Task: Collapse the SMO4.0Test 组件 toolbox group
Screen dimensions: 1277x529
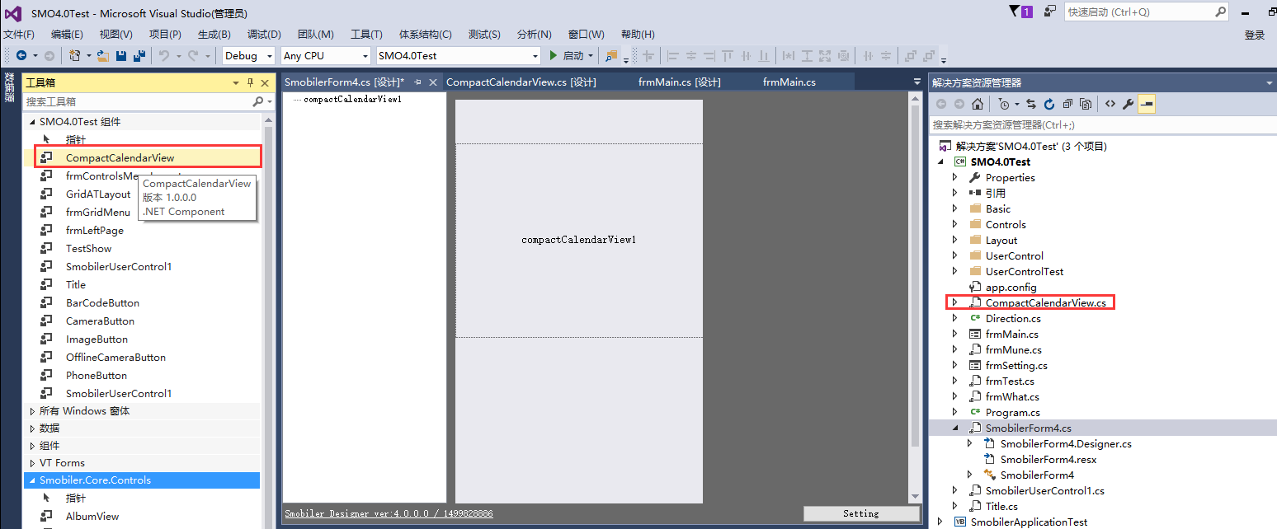Action: pyautogui.click(x=32, y=121)
